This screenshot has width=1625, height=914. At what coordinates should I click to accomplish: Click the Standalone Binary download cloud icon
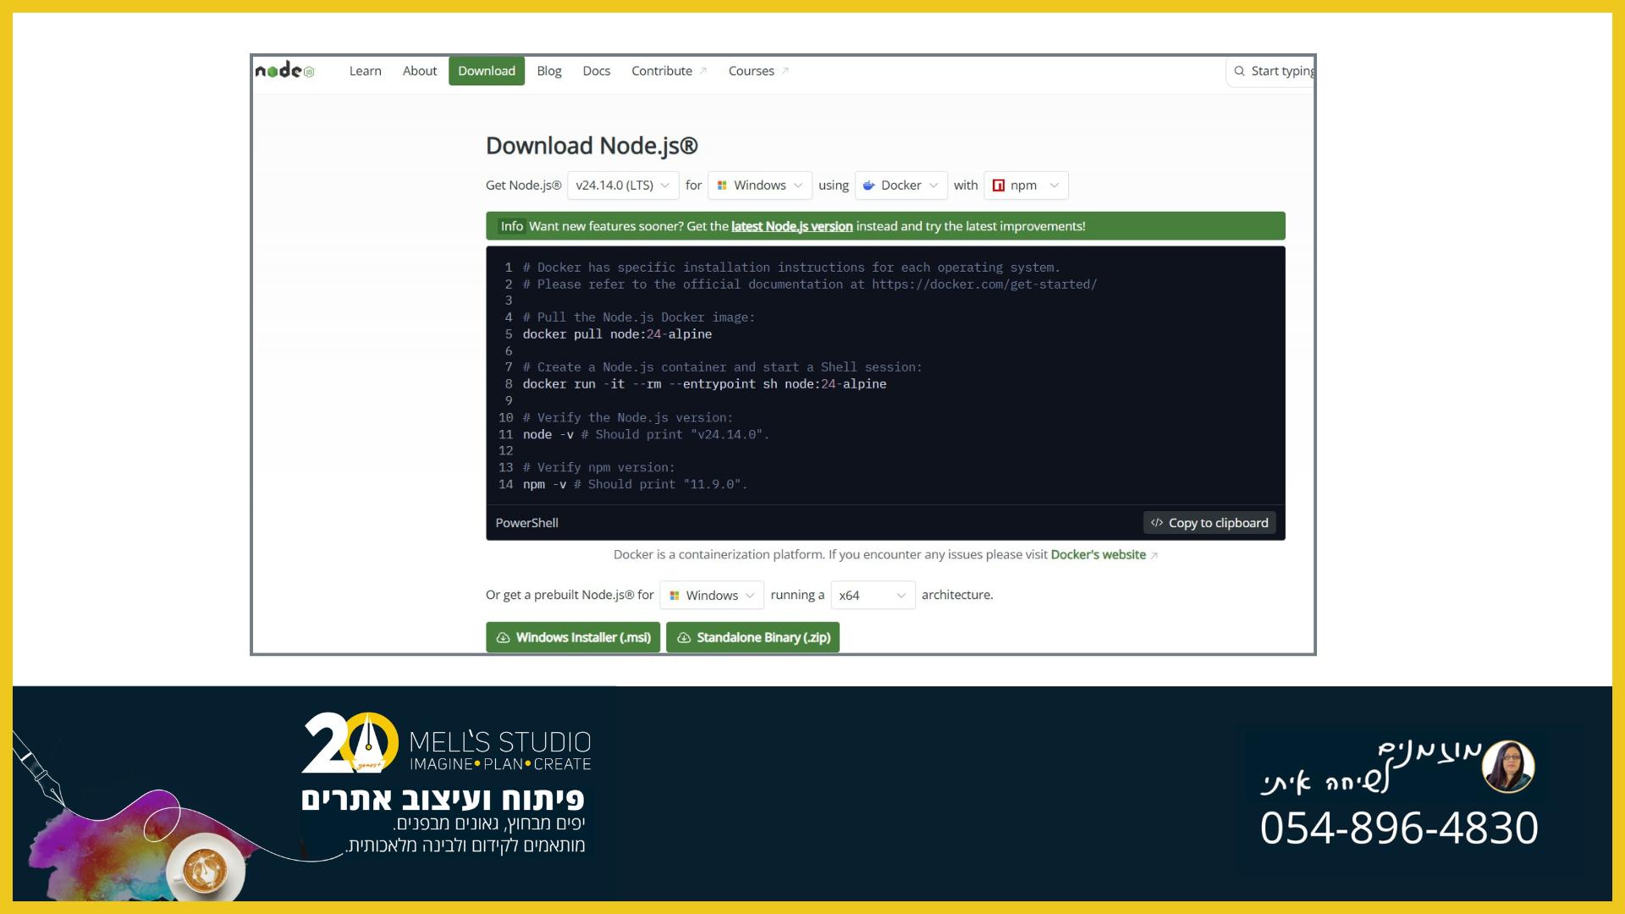684,638
